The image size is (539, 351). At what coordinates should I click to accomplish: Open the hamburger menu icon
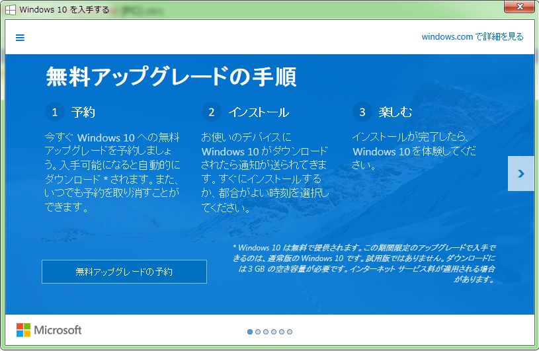click(20, 38)
